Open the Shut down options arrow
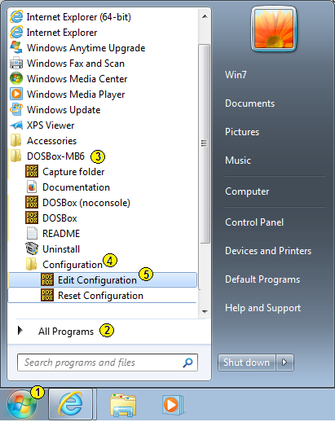This screenshot has height=422, width=335. [x=284, y=363]
